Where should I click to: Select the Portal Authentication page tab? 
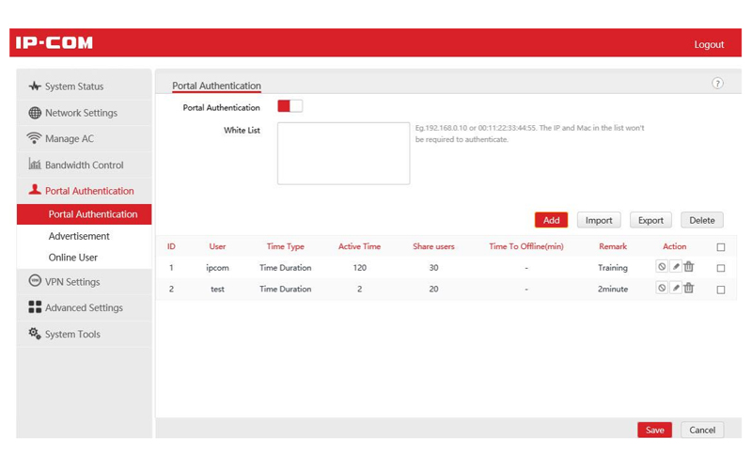click(216, 86)
